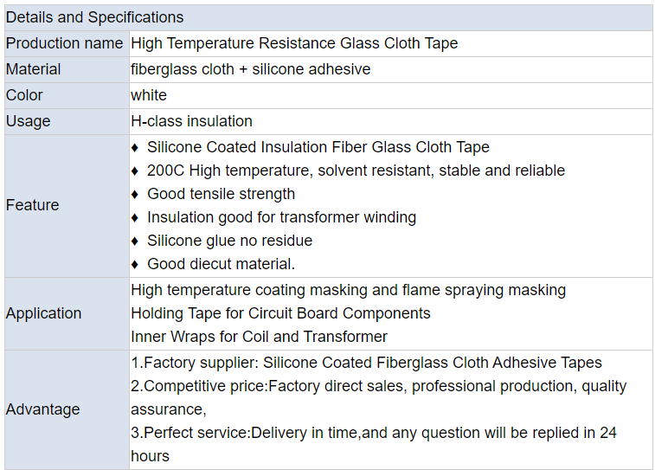Click diamond bullet before 200C High temperature
The height and width of the screenshot is (470, 655).
[x=134, y=171]
